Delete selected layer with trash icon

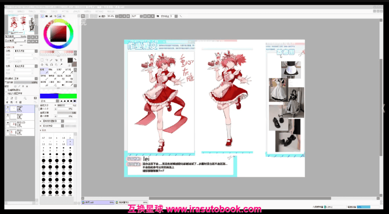tap(21, 102)
